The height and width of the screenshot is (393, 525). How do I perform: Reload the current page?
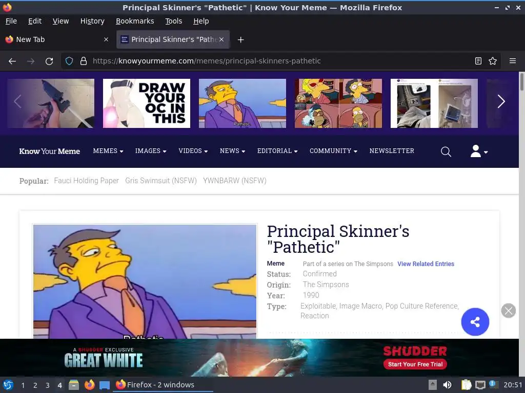[49, 61]
